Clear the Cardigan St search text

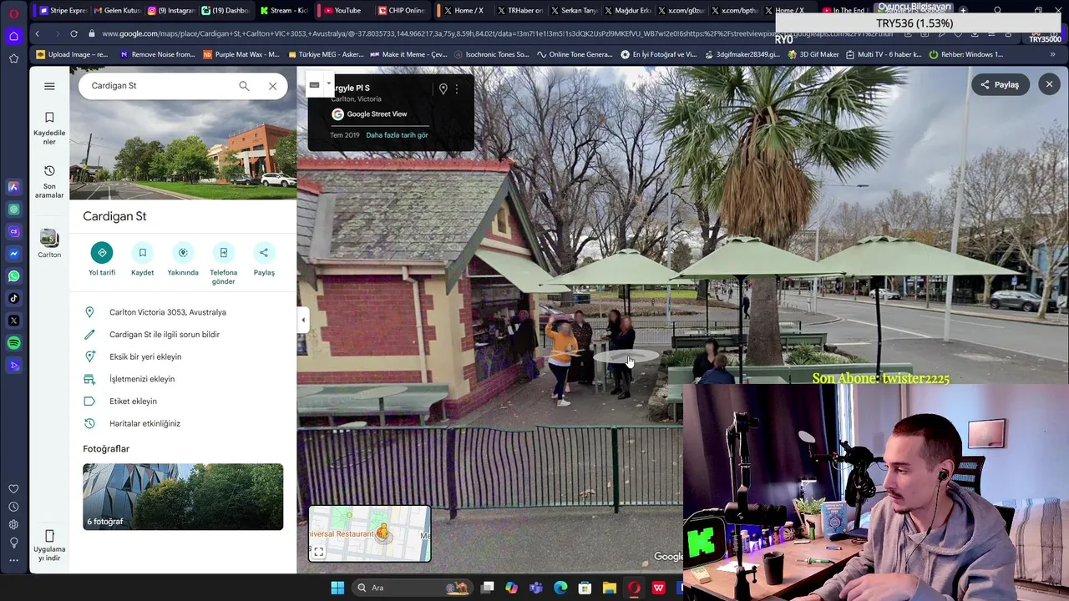(x=272, y=86)
